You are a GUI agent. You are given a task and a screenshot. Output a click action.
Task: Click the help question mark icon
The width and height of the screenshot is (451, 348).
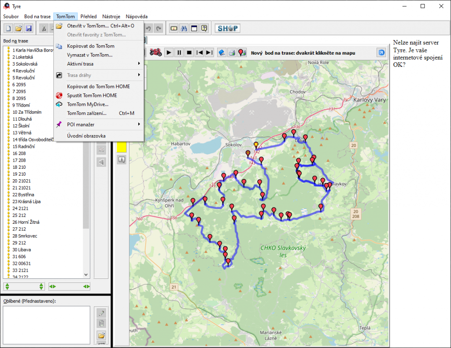coord(204,28)
